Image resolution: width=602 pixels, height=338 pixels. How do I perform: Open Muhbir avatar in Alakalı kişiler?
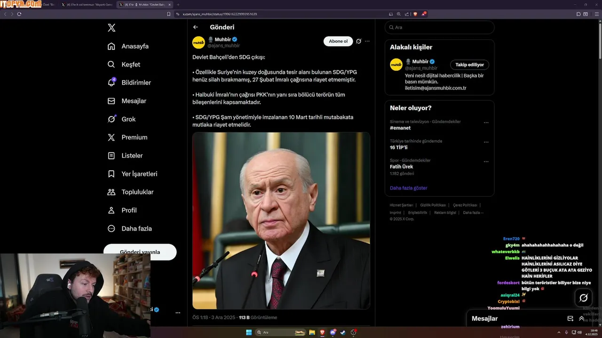(396, 65)
